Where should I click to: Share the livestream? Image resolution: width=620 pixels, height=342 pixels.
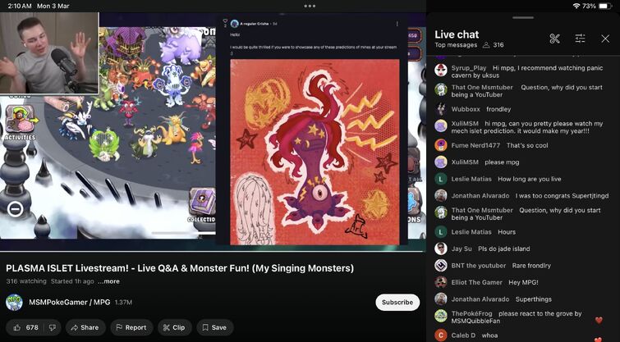(x=85, y=327)
